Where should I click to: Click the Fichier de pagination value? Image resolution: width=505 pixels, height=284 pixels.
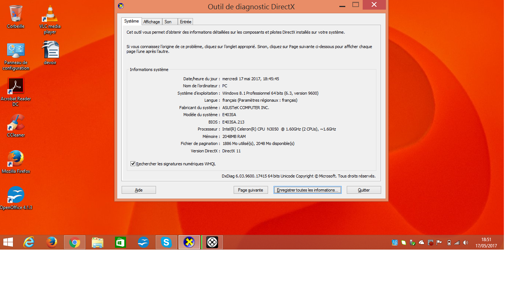pyautogui.click(x=258, y=143)
